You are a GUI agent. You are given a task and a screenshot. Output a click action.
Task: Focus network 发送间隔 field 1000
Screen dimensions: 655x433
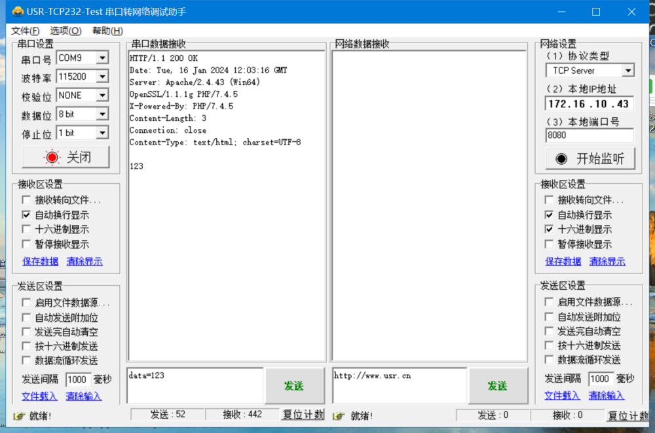coord(601,379)
